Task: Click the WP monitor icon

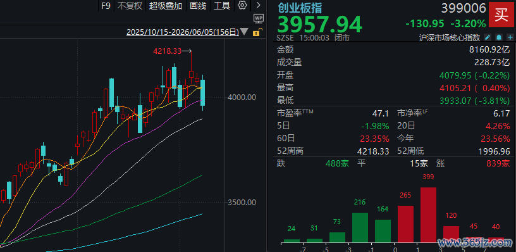Action: click(259, 18)
